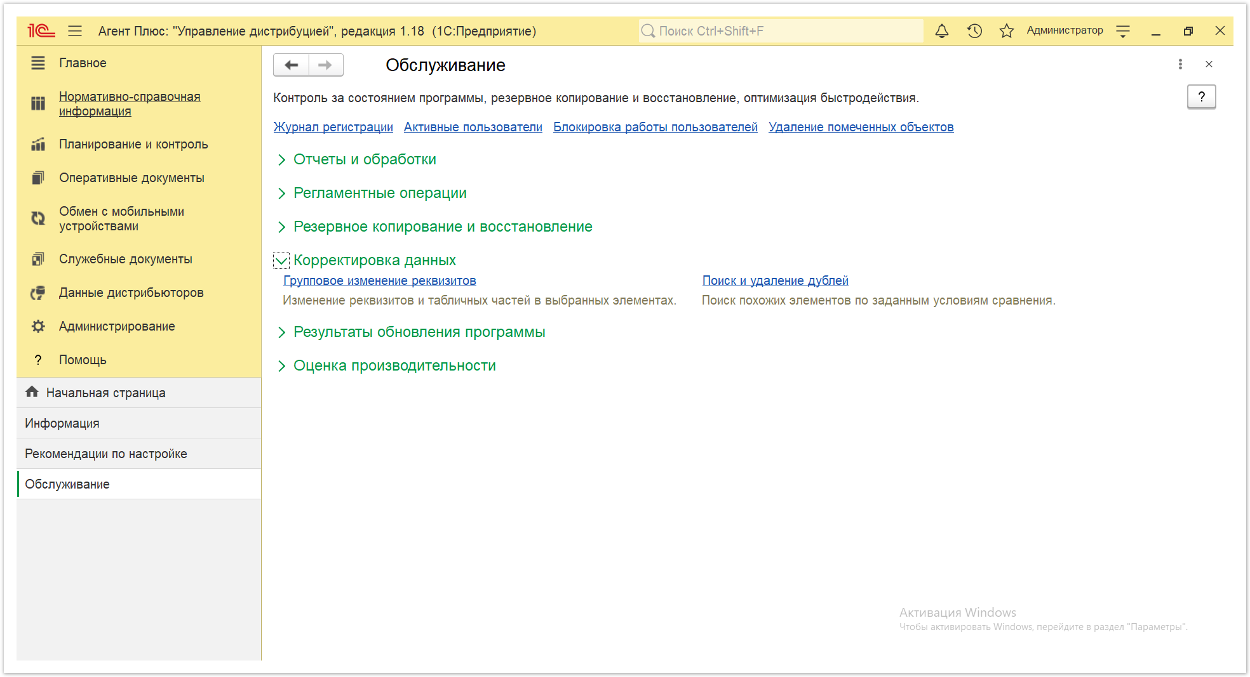This screenshot has height=677, width=1250.
Task: Click the Помощь question mark icon
Action: (x=38, y=360)
